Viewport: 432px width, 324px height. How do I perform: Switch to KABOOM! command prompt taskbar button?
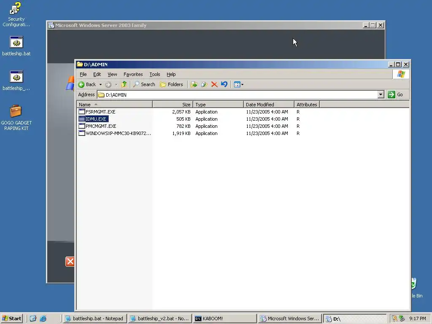tap(224, 319)
